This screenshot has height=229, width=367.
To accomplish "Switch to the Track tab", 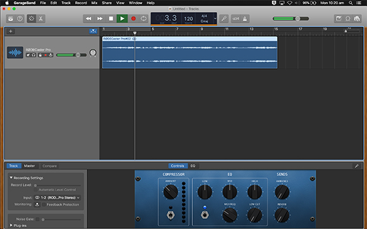I will [13, 166].
